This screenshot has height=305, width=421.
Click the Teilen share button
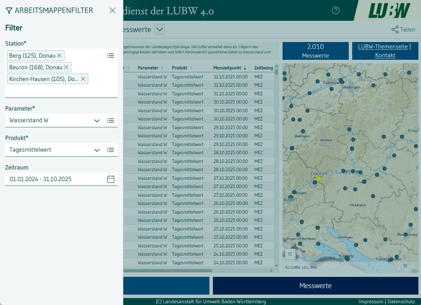point(403,29)
